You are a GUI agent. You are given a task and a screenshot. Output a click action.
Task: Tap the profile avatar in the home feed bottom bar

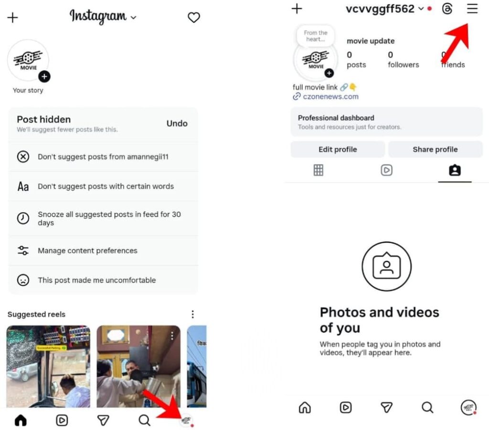coord(186,420)
